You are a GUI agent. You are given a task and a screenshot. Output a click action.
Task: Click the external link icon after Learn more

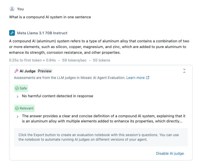(148, 77)
